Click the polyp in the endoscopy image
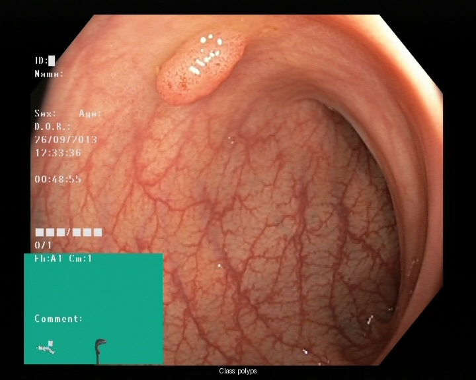 pos(201,68)
